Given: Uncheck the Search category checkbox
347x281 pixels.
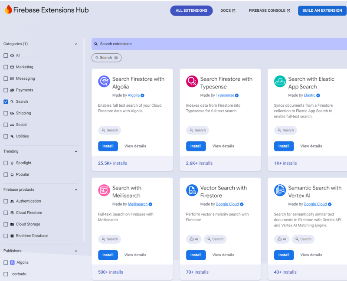Looking at the screenshot, I should point(6,101).
